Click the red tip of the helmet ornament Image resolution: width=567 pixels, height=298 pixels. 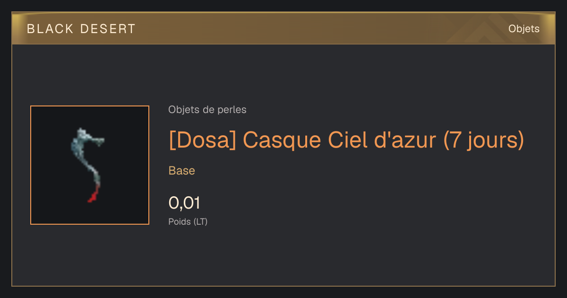[94, 195]
